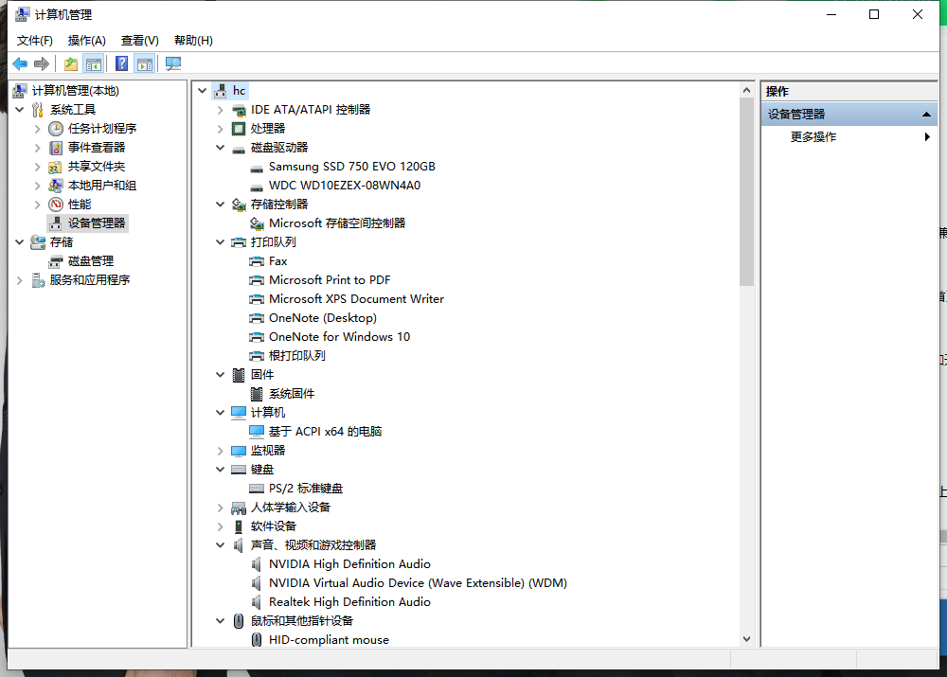
Task: Expand 服务和应用程序 in the left tree
Action: [x=19, y=280]
